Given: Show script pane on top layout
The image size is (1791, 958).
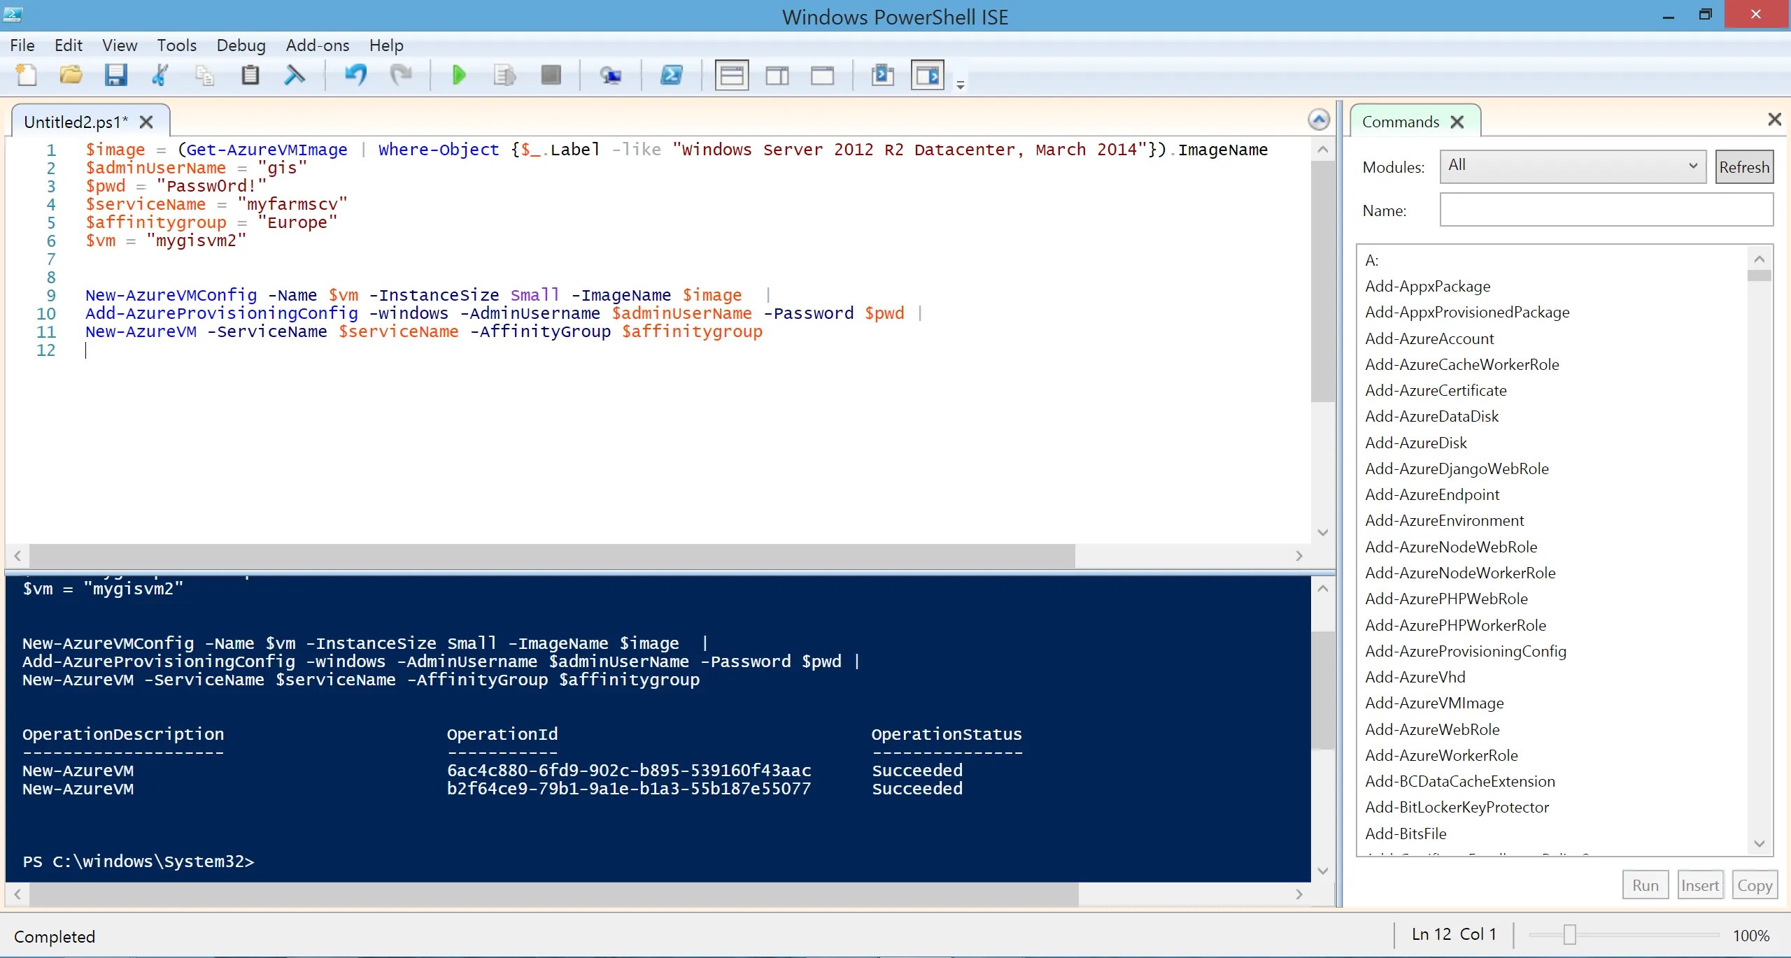Looking at the screenshot, I should (732, 75).
